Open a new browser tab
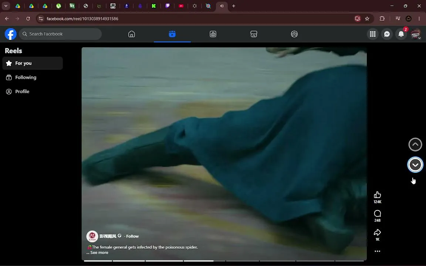 (234, 6)
